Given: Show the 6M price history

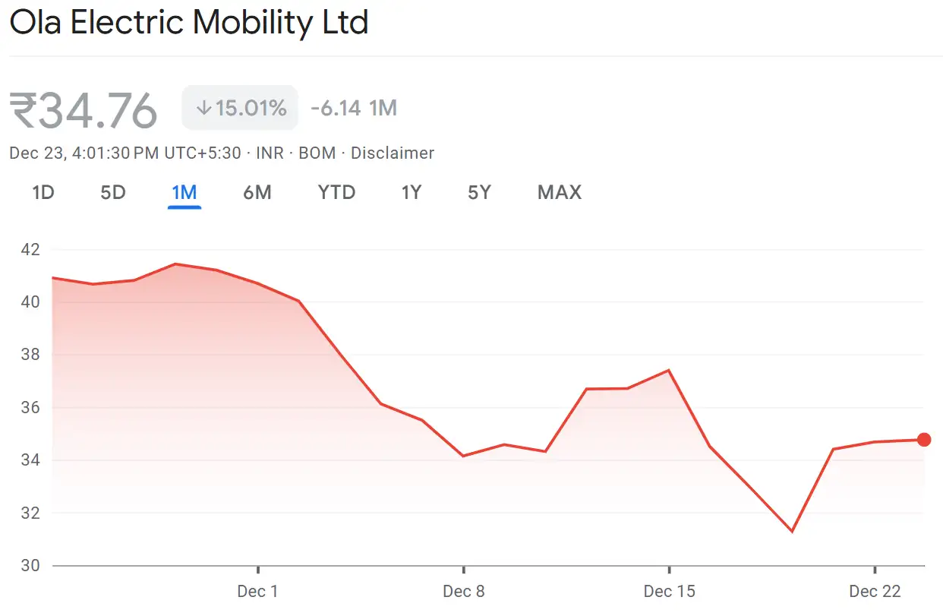Looking at the screenshot, I should coord(257,193).
